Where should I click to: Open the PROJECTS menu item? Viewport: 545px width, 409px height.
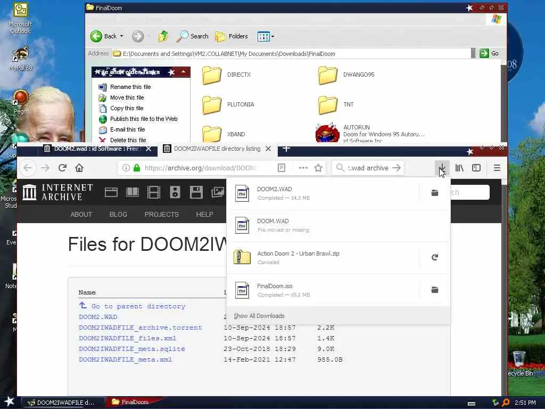tap(162, 215)
